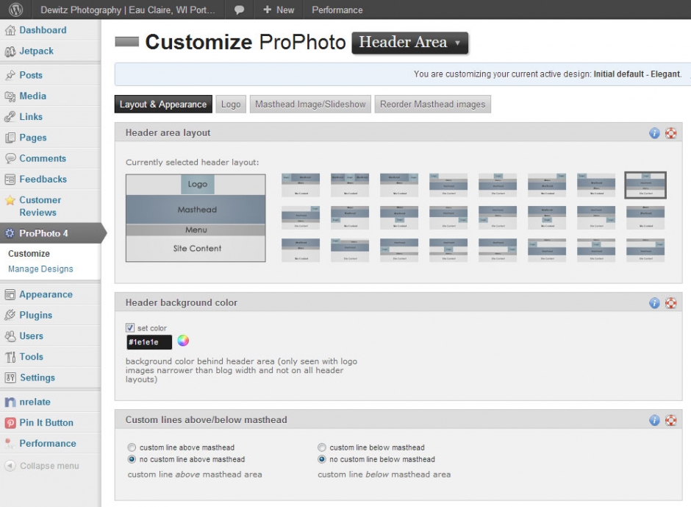Open the Customer Reviews menu link
Screen dimensions: 691x507
click(x=40, y=206)
